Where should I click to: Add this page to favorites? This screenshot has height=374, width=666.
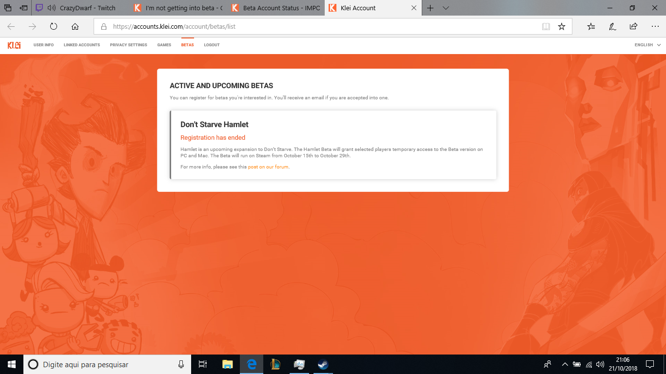coord(562,27)
